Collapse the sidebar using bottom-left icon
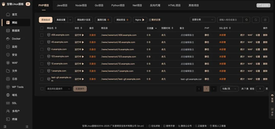Image resolution: width=275 pixels, height=129 pixels. click(x=5, y=126)
